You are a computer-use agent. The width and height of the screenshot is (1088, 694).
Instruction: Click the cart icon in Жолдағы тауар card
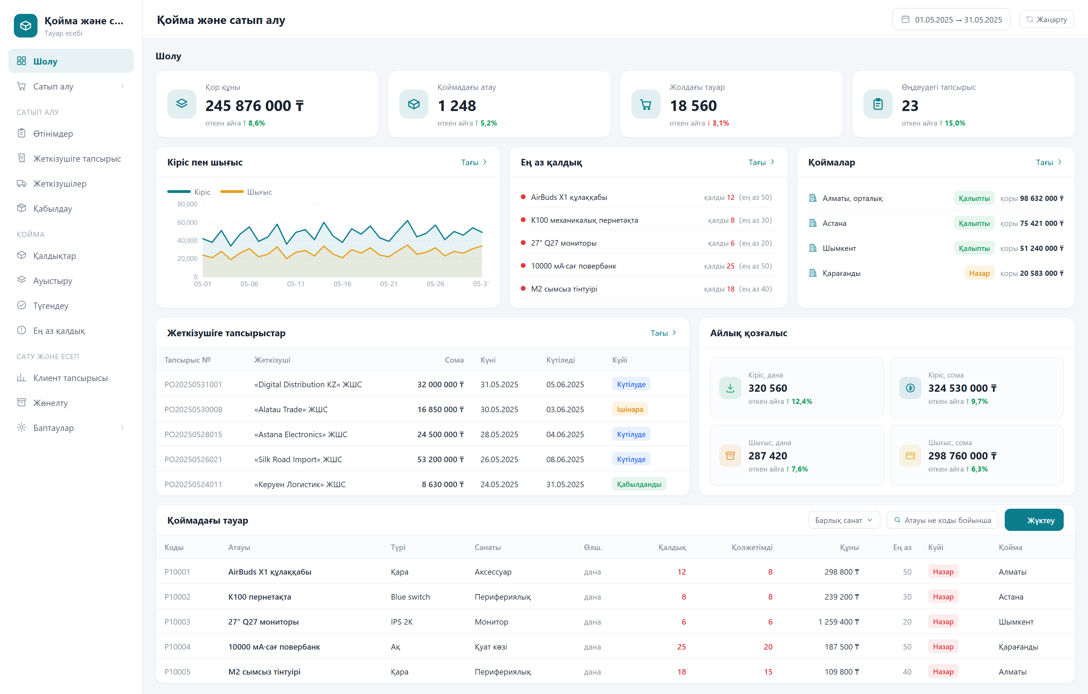pyautogui.click(x=646, y=104)
